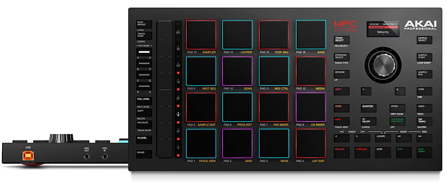Image resolution: width=447 pixels, height=183 pixels.
Task: Push the SAMPLE END button
Action: [424, 74]
